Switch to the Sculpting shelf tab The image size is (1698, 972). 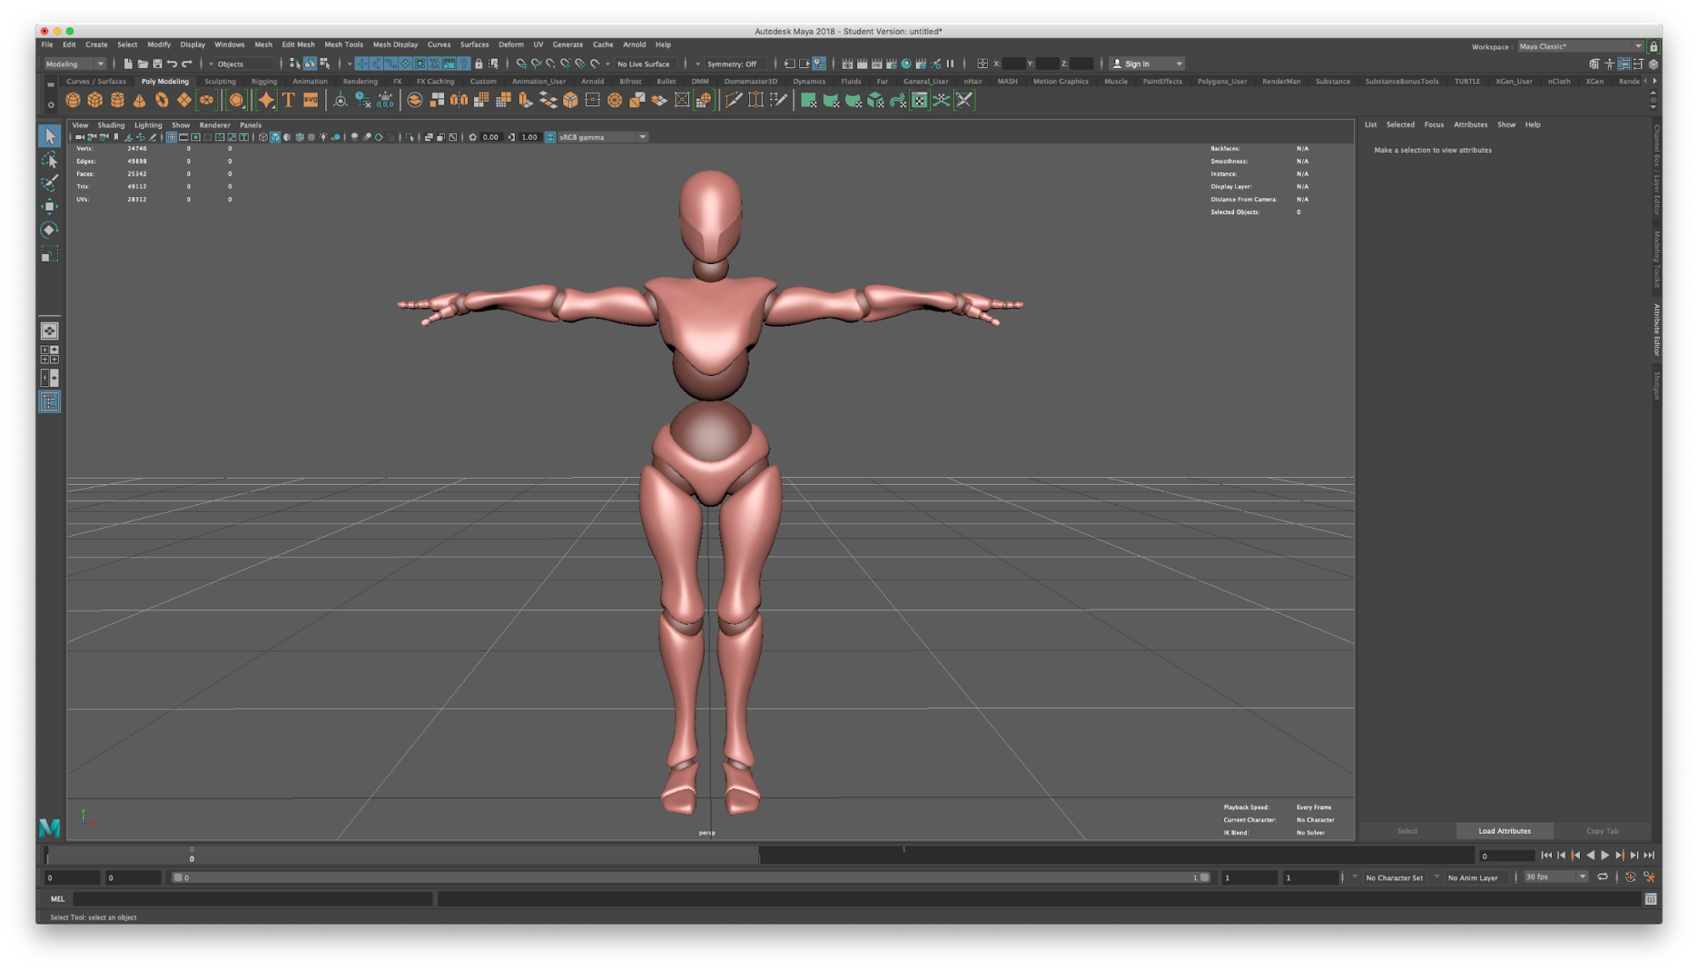click(220, 81)
